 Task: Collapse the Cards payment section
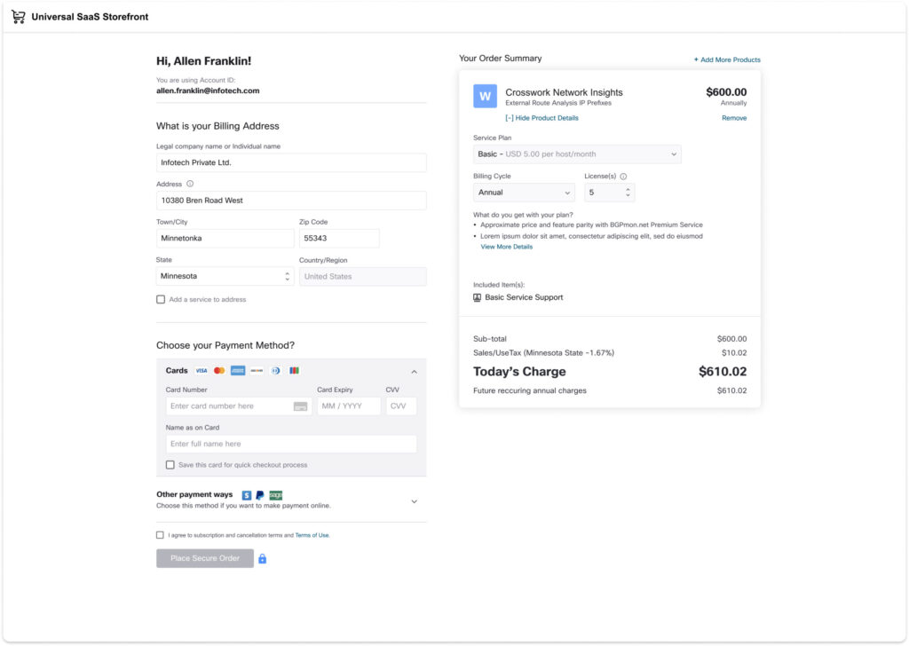[414, 370]
